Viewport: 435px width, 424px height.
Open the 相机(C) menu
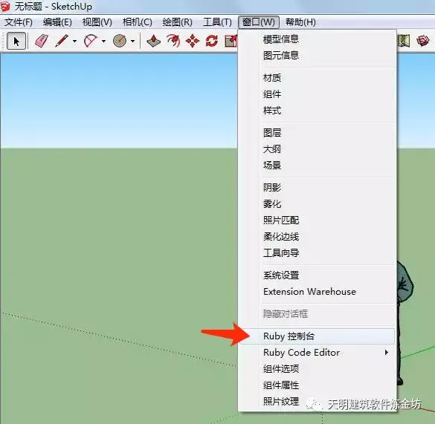pyautogui.click(x=138, y=22)
